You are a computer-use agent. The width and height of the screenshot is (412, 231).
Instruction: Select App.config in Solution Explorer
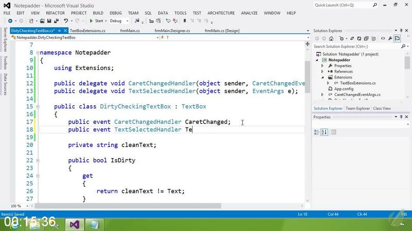pos(344,89)
